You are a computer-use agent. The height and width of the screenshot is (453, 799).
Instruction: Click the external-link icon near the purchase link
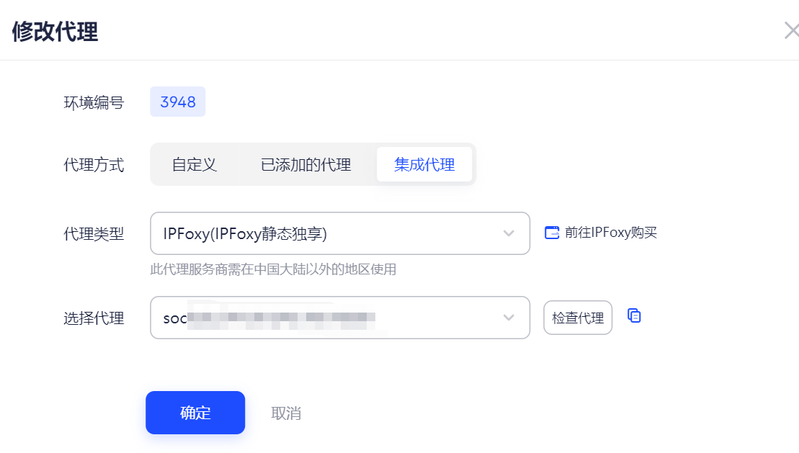[x=550, y=232]
